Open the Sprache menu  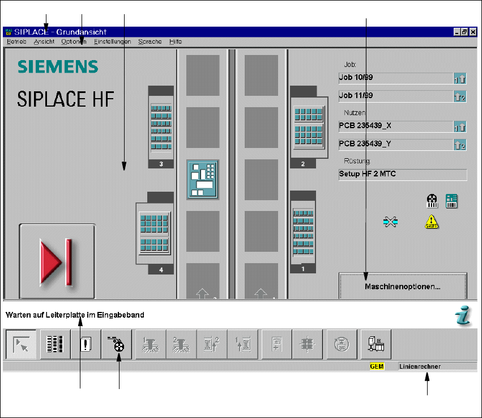(x=150, y=41)
